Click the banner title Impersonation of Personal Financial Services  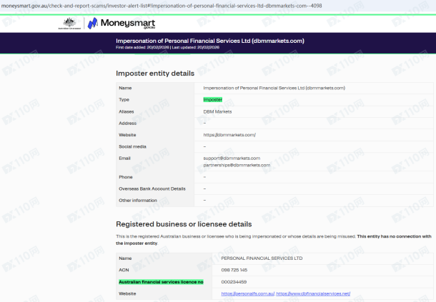point(210,41)
